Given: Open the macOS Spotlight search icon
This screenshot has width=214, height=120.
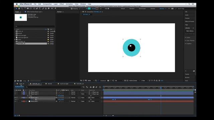Looking at the screenshot, I should (189, 4).
